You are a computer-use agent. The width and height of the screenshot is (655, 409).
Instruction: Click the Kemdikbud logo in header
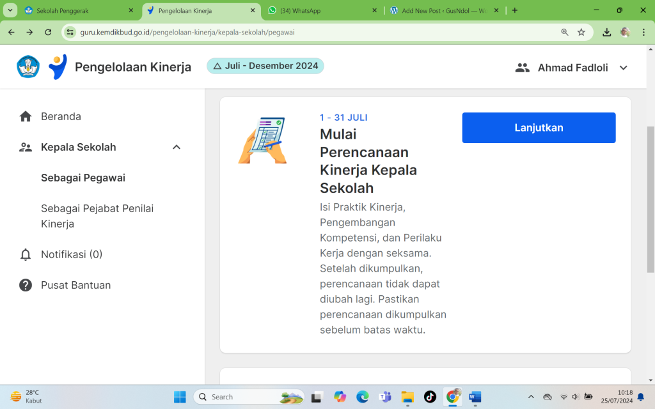click(28, 67)
